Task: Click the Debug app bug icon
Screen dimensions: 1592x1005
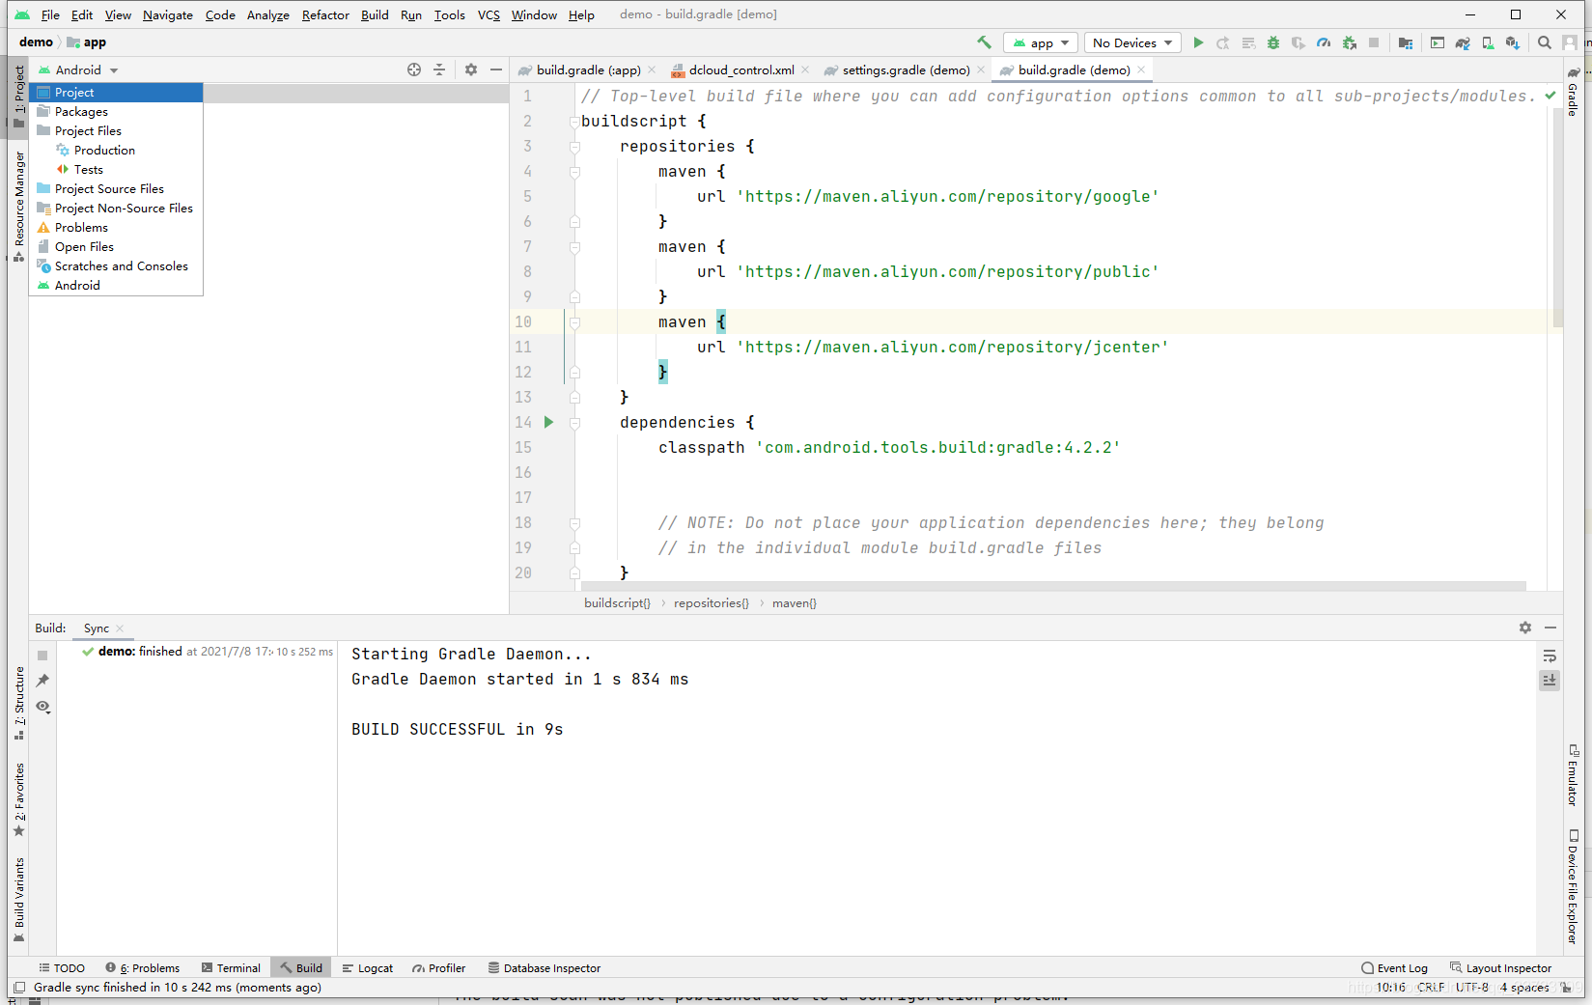Action: point(1273,42)
